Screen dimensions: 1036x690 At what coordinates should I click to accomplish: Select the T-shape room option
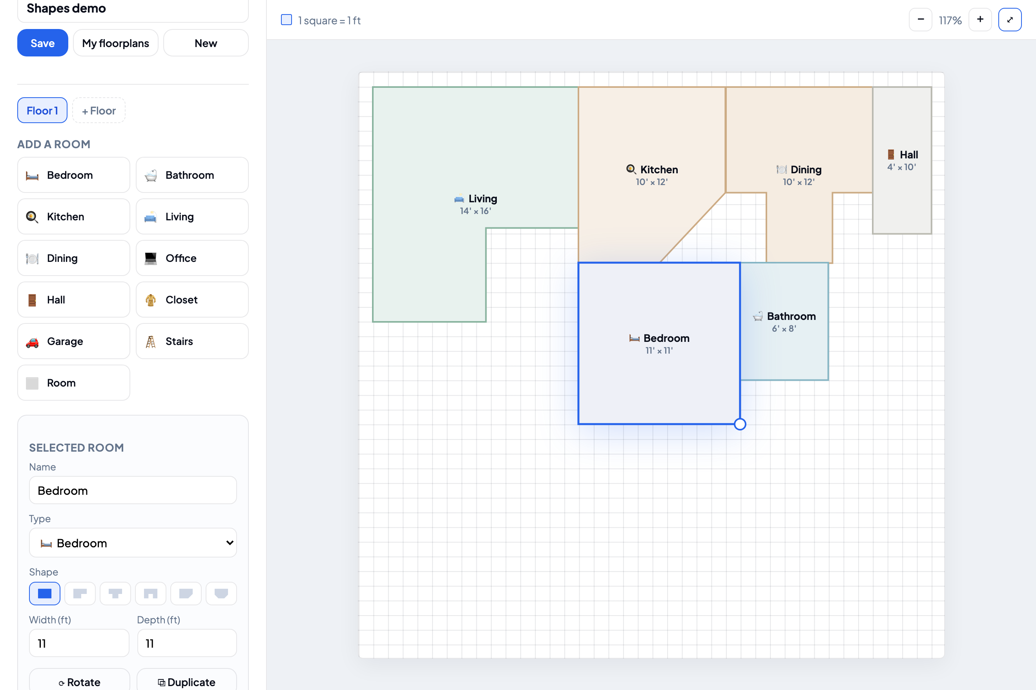point(115,593)
